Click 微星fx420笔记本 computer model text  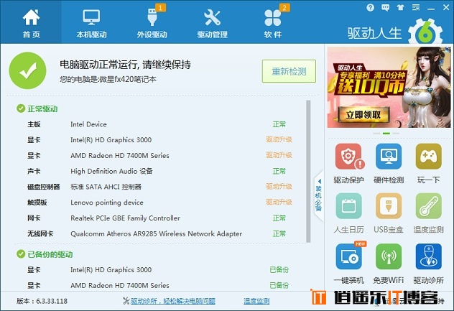pos(128,79)
